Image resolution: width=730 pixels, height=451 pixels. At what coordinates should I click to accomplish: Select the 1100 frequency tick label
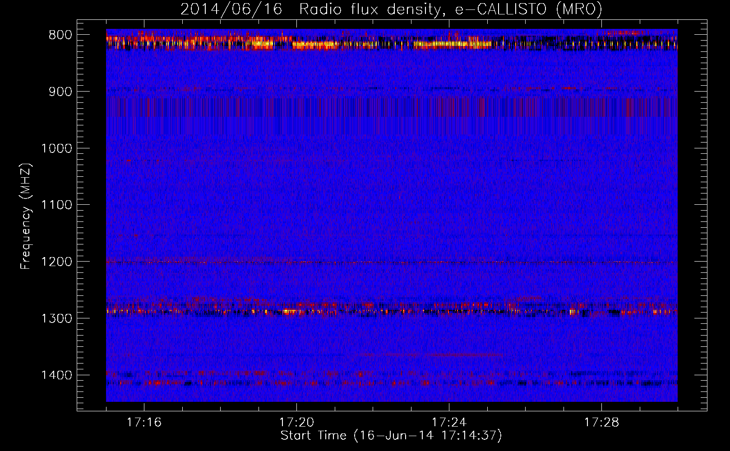[56, 205]
